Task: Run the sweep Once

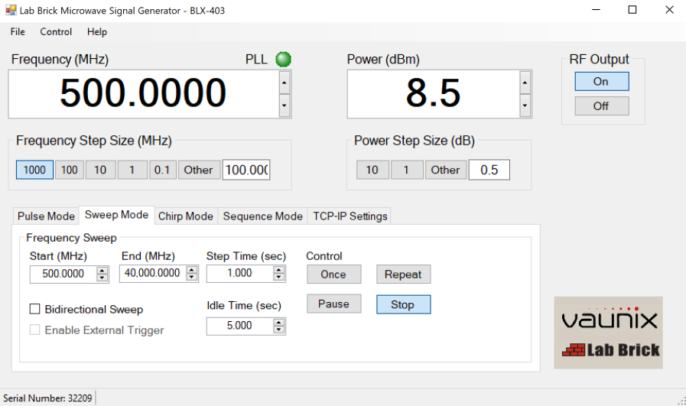Action: [333, 274]
